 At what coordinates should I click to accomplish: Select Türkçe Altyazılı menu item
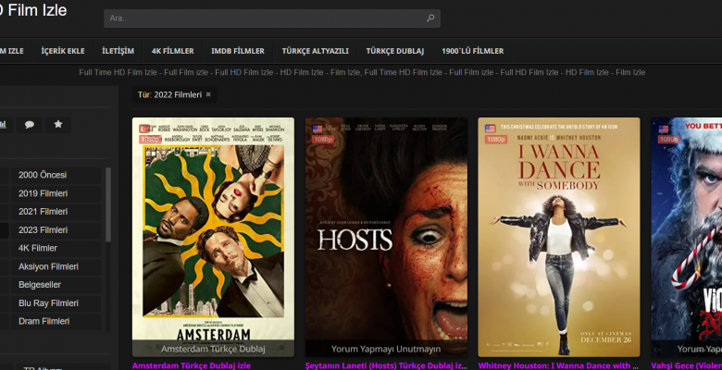316,51
